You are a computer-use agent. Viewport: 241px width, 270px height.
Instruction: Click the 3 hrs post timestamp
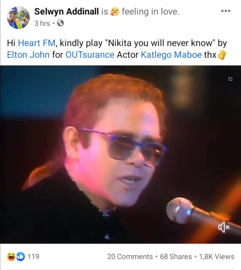tap(42, 23)
